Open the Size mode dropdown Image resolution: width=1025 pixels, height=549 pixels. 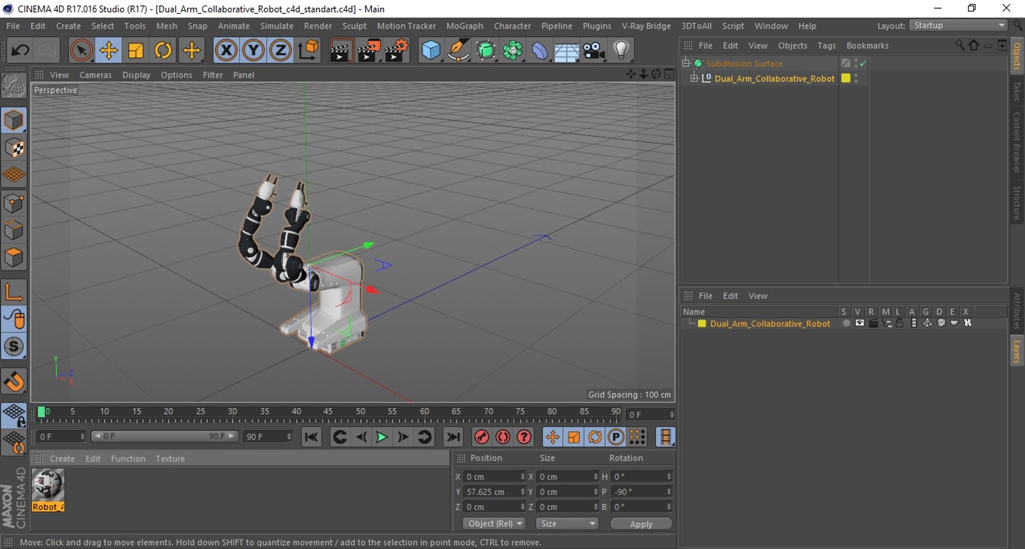tap(567, 524)
